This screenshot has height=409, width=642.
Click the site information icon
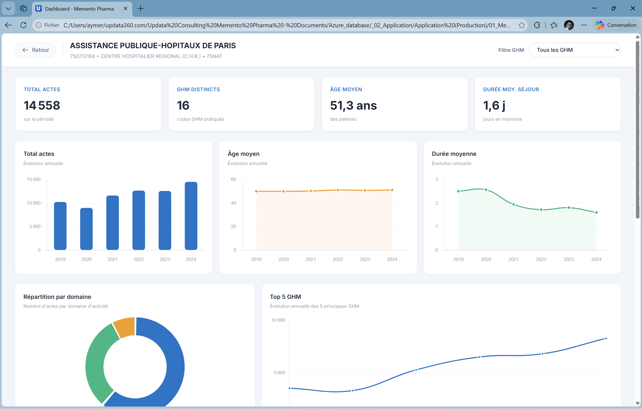tap(39, 25)
